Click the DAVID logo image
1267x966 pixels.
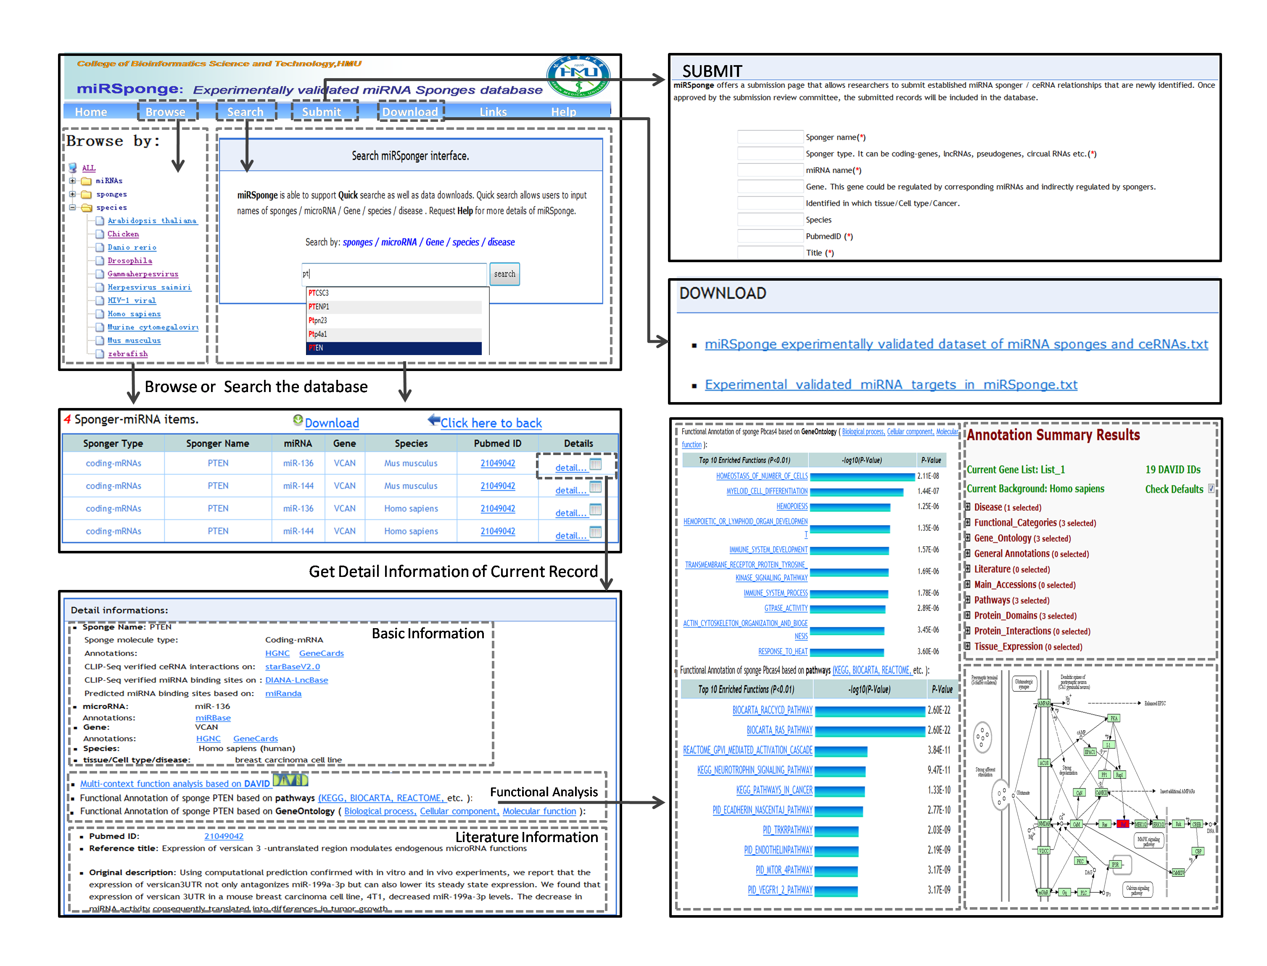pos(290,780)
